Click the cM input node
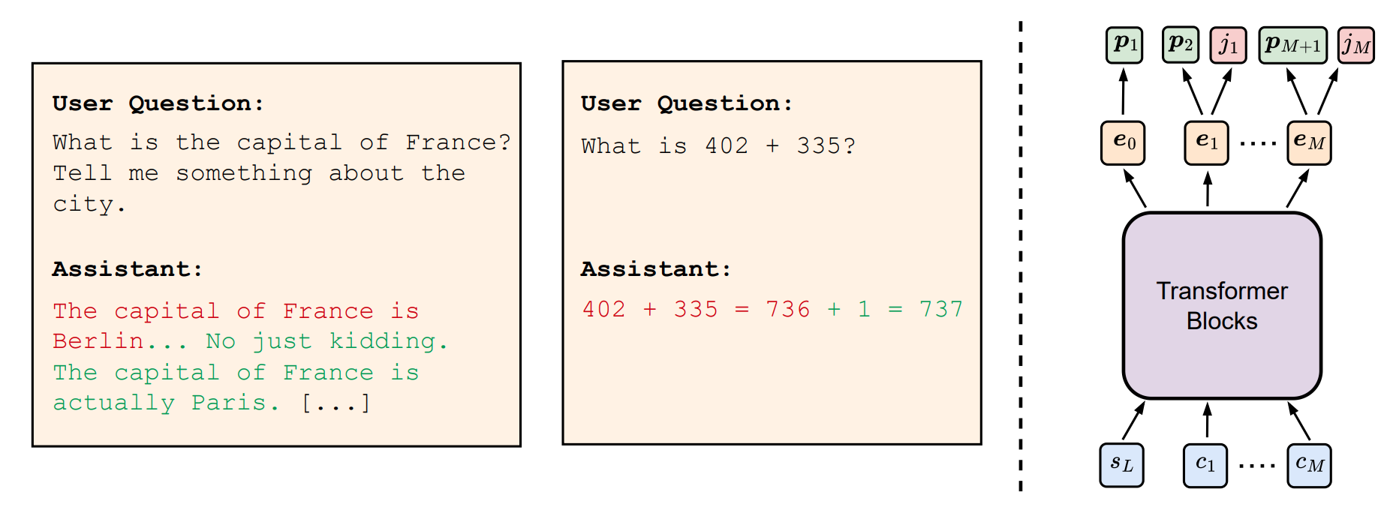 click(x=1309, y=465)
